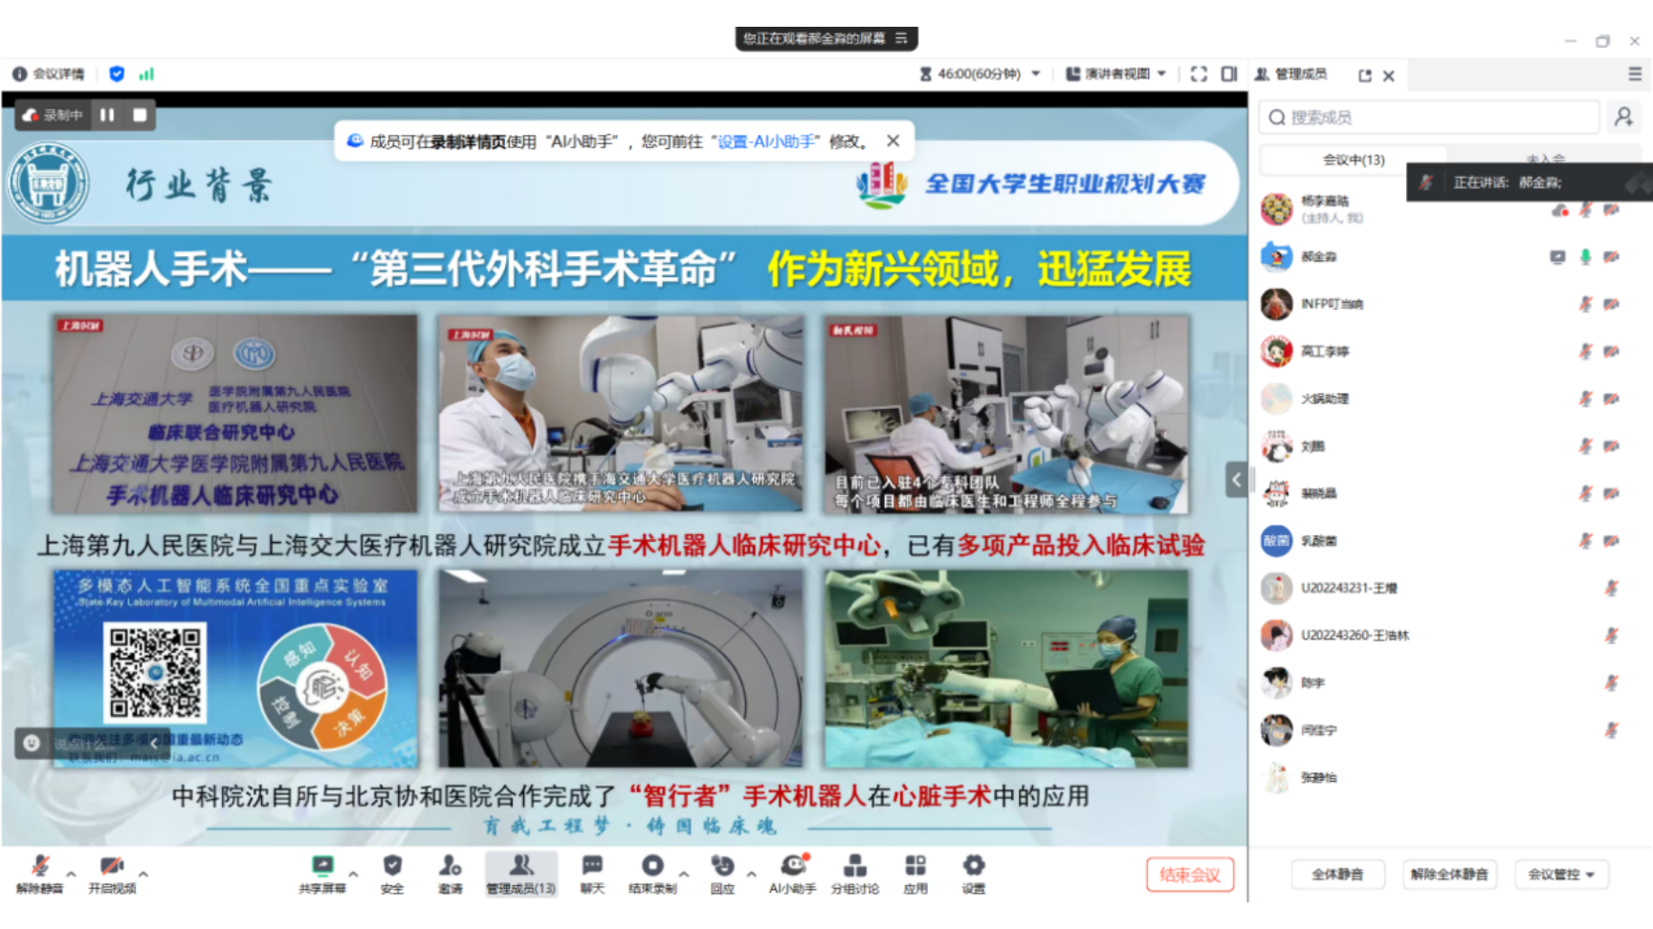
Task: Stop recording via 结束录制
Action: point(652,874)
